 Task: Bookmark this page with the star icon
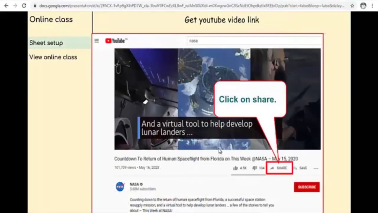click(x=352, y=6)
